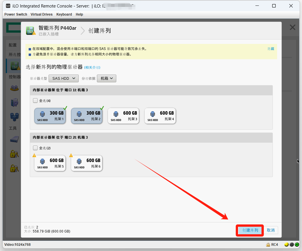Click the 取消 button
Screen dimensions: 302x251
[x=271, y=230]
